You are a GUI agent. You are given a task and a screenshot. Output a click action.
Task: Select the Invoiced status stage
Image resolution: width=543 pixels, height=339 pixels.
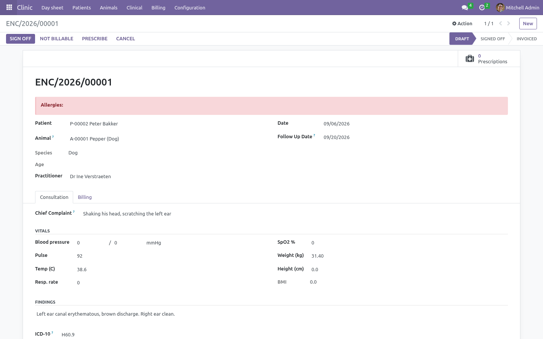pyautogui.click(x=526, y=39)
